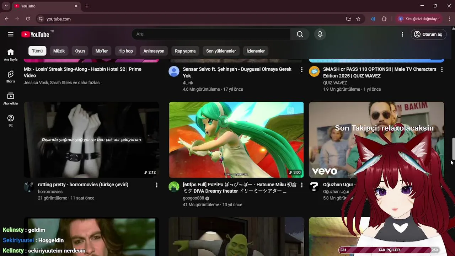This screenshot has height=256, width=455.
Task: Go back with browser back arrow
Action: 6,19
